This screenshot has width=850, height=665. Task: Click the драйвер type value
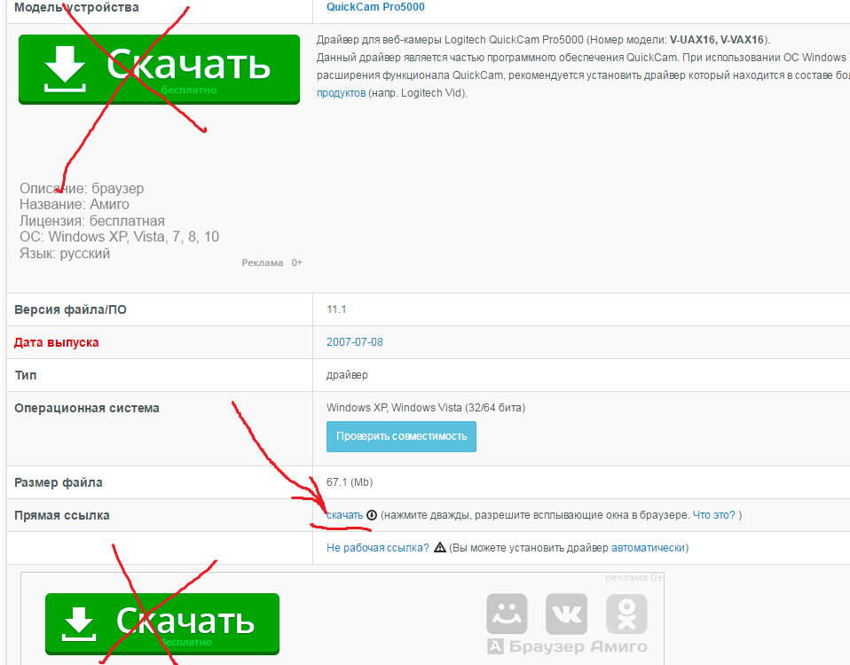coord(347,375)
